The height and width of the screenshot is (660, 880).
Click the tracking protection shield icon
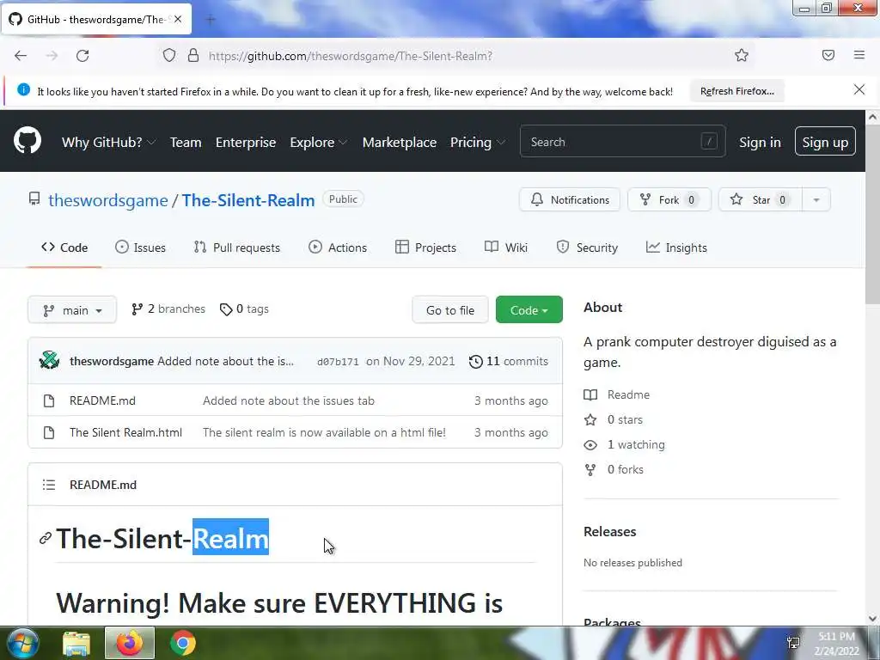coord(169,55)
